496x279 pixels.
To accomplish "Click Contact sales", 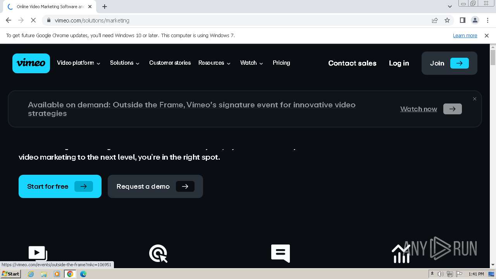I will (352, 63).
